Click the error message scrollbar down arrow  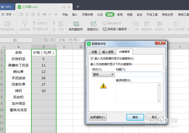pyautogui.click(x=159, y=101)
